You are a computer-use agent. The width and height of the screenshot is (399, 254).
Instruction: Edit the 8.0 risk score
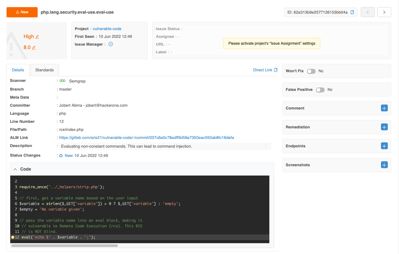[x=34, y=47]
